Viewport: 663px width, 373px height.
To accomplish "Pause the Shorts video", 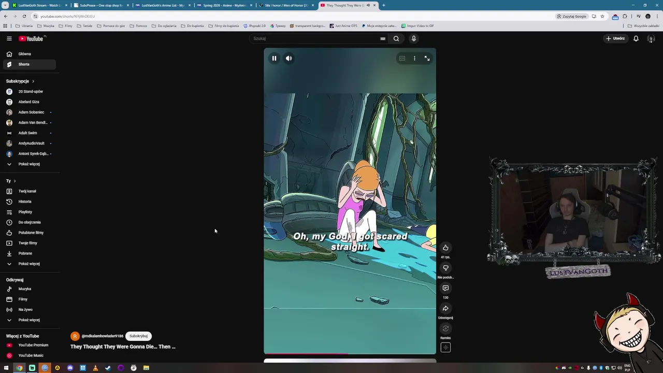I will pyautogui.click(x=274, y=59).
